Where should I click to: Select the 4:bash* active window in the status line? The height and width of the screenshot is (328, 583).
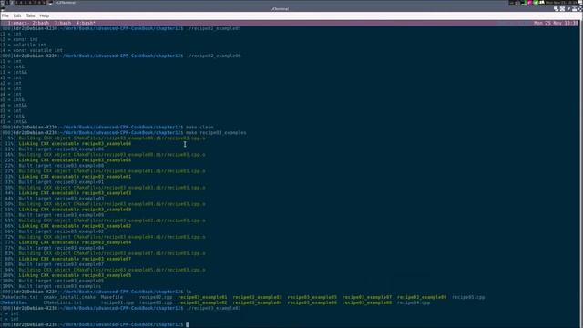[86, 23]
